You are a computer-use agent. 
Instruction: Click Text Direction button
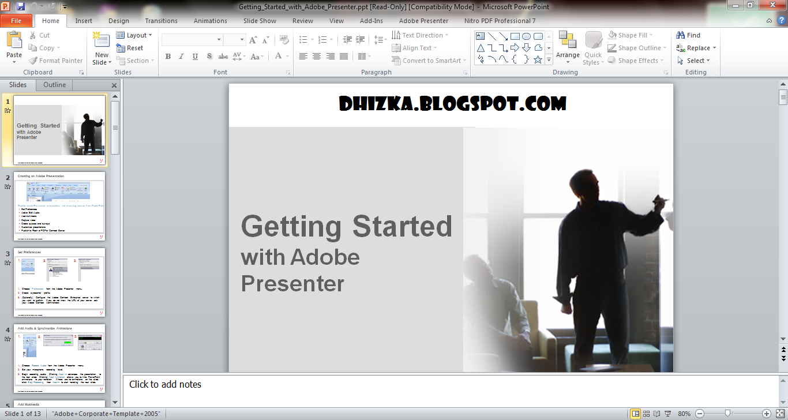coord(421,35)
